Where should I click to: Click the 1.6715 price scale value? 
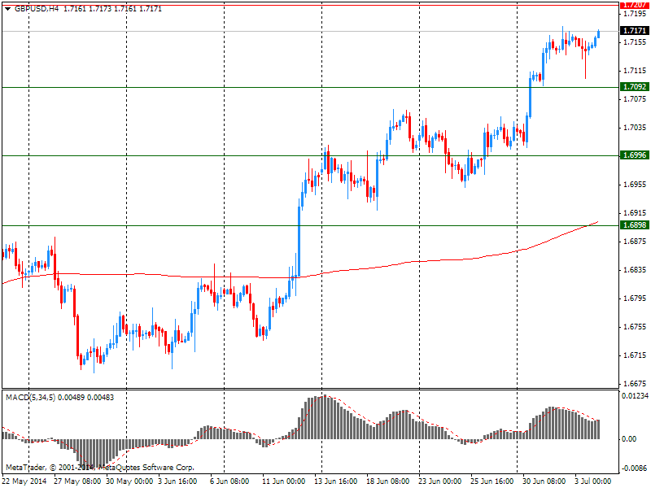pos(636,355)
